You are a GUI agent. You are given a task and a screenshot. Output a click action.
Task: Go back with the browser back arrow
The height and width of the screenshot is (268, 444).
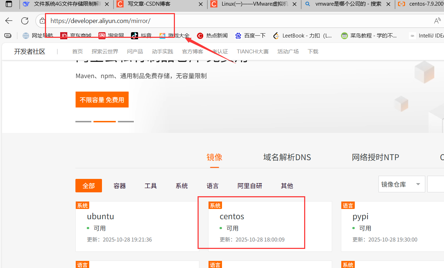pyautogui.click(x=9, y=21)
